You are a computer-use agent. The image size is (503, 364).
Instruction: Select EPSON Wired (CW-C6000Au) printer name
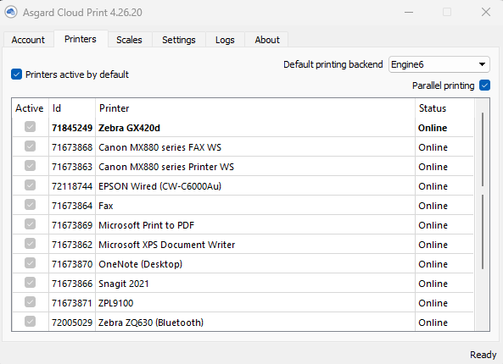[x=159, y=186]
